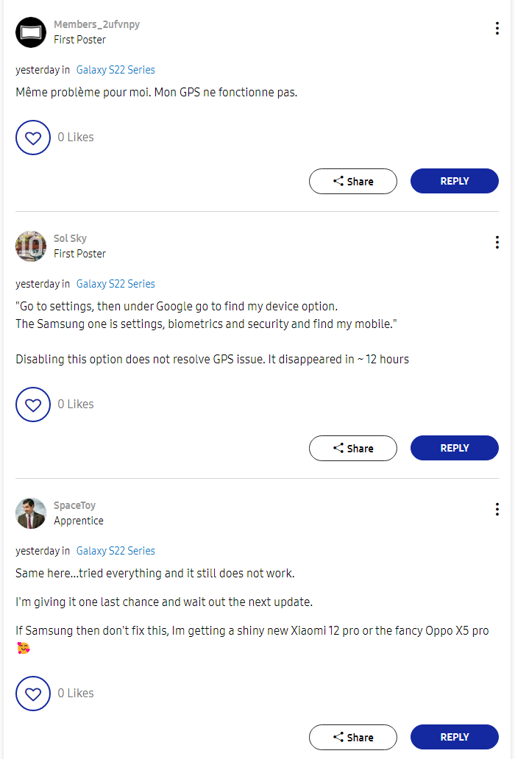Expand more options for SpaceToy's post
This screenshot has width=515, height=759.
click(497, 509)
